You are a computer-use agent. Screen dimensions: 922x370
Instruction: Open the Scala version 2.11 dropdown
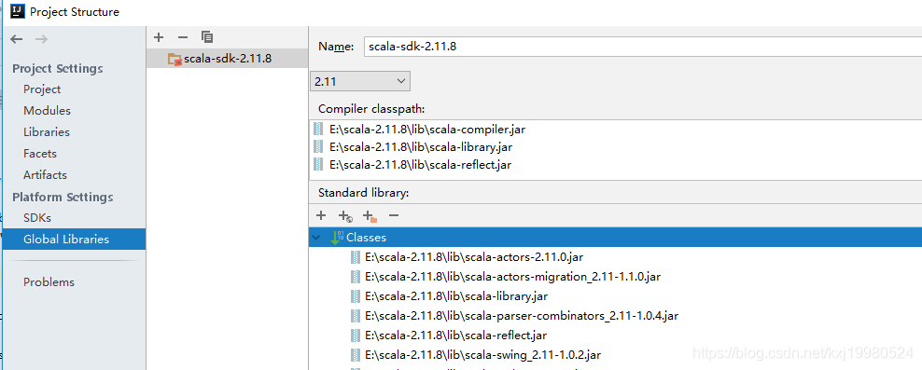coord(360,82)
